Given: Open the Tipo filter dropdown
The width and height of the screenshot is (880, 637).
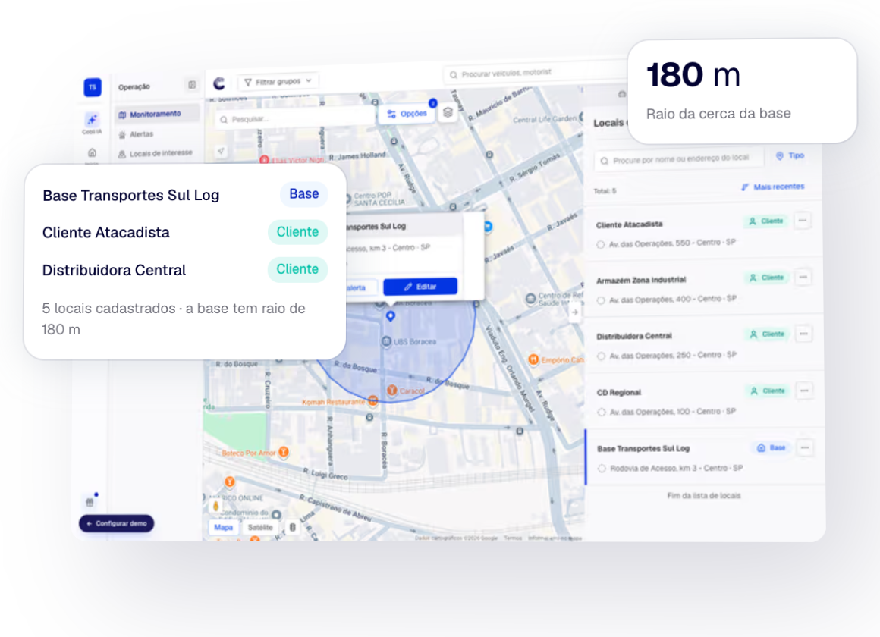Looking at the screenshot, I should [x=790, y=156].
